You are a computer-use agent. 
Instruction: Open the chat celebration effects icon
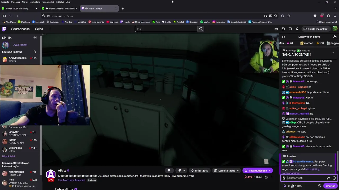point(328,178)
